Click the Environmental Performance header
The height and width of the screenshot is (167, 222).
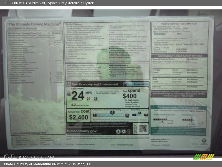(178, 107)
